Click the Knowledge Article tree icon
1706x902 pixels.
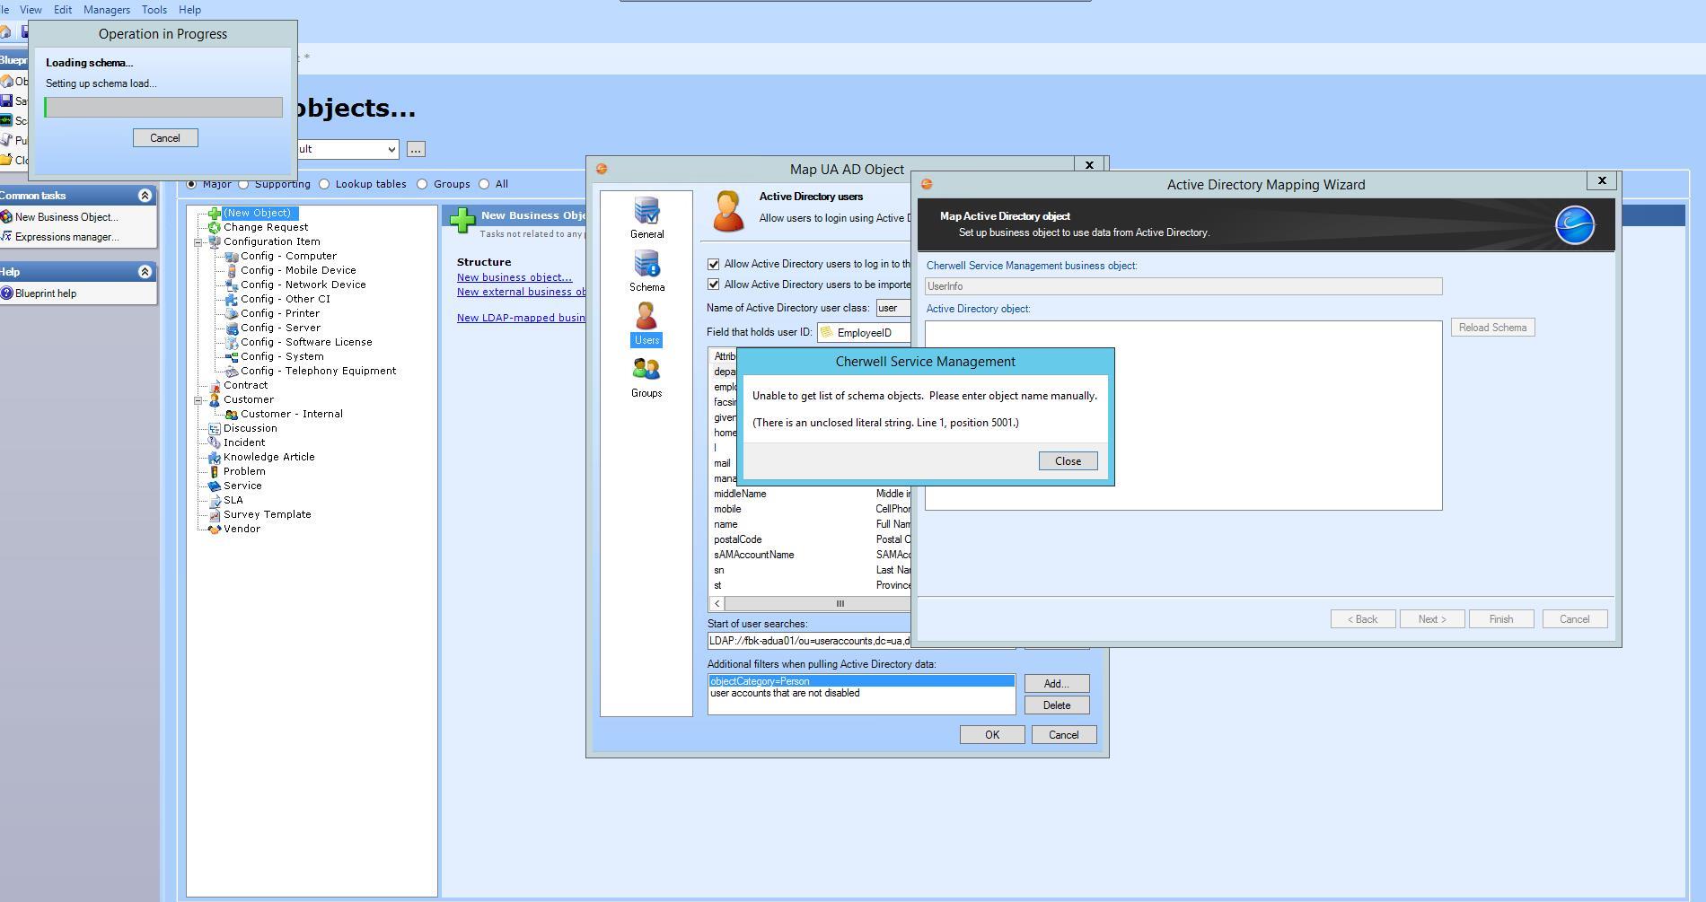[215, 457]
